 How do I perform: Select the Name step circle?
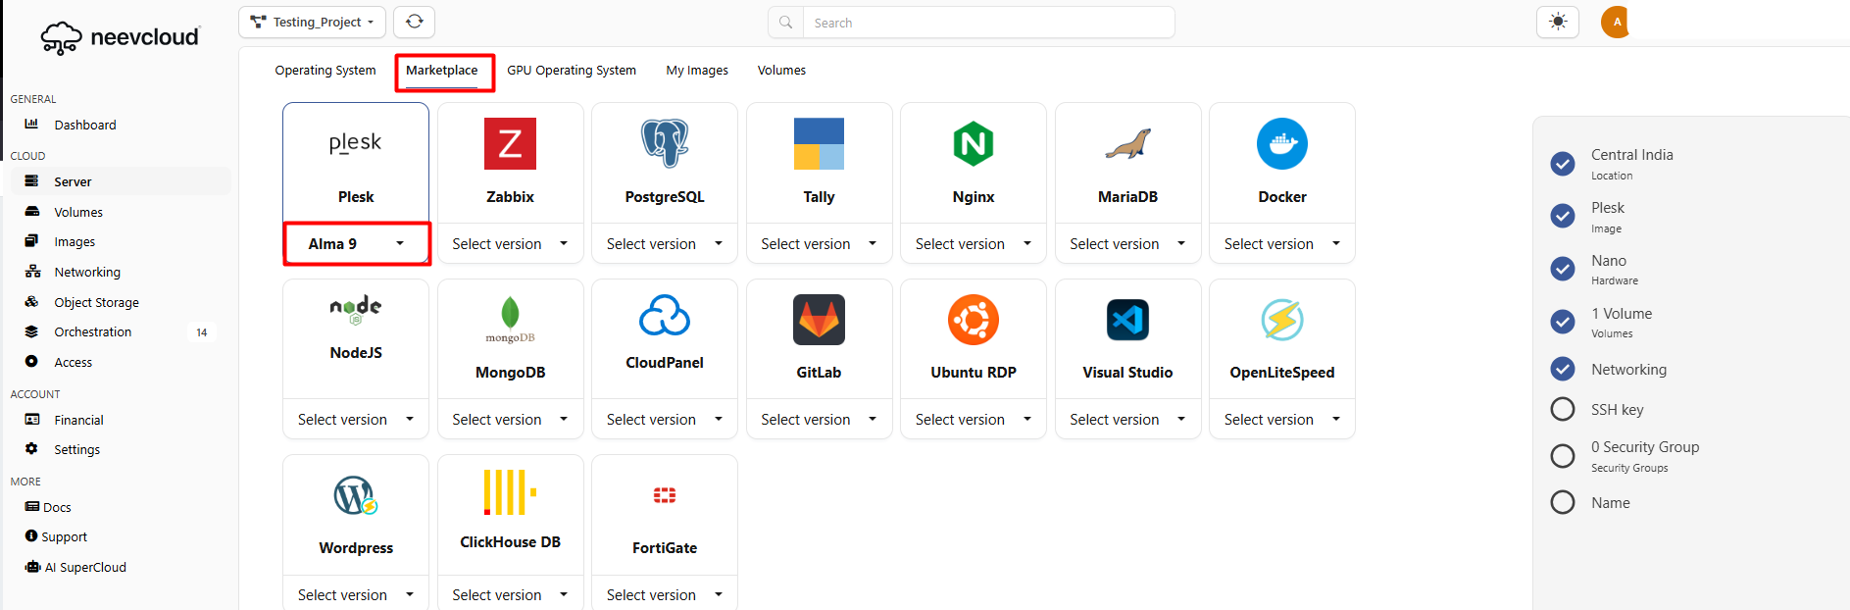click(x=1563, y=503)
